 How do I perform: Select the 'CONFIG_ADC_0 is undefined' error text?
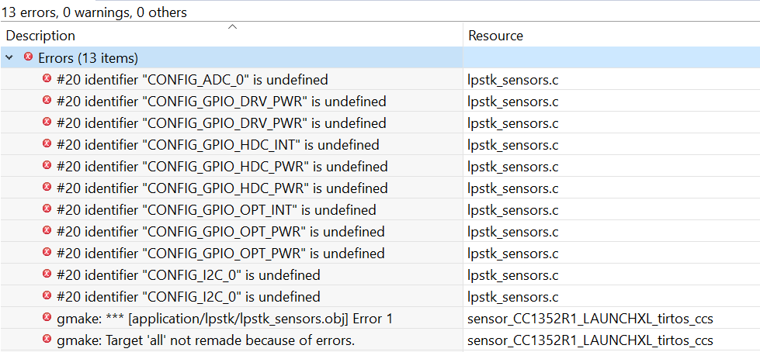coord(192,79)
